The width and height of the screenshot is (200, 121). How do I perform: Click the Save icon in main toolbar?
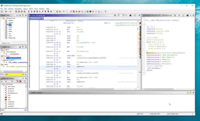click(2, 12)
